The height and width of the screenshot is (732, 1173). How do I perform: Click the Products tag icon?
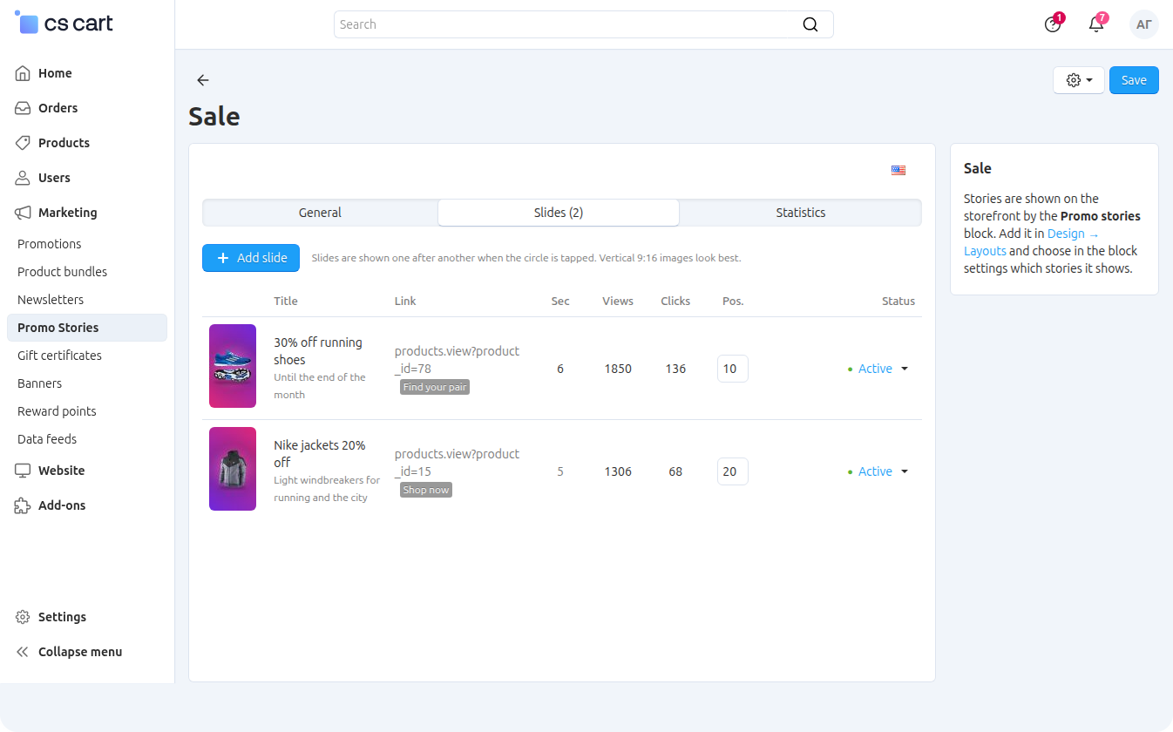point(24,143)
